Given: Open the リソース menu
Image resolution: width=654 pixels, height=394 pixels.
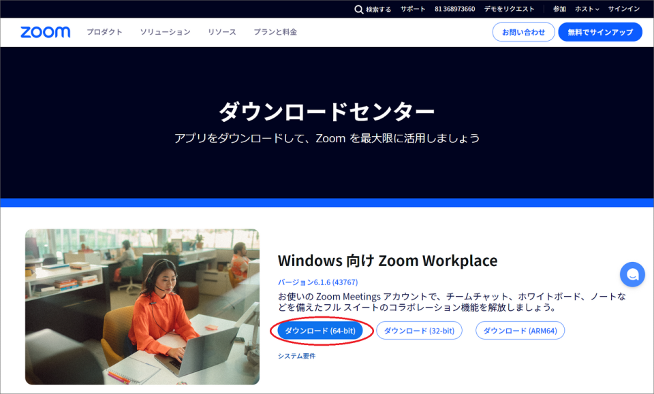Looking at the screenshot, I should tap(222, 32).
